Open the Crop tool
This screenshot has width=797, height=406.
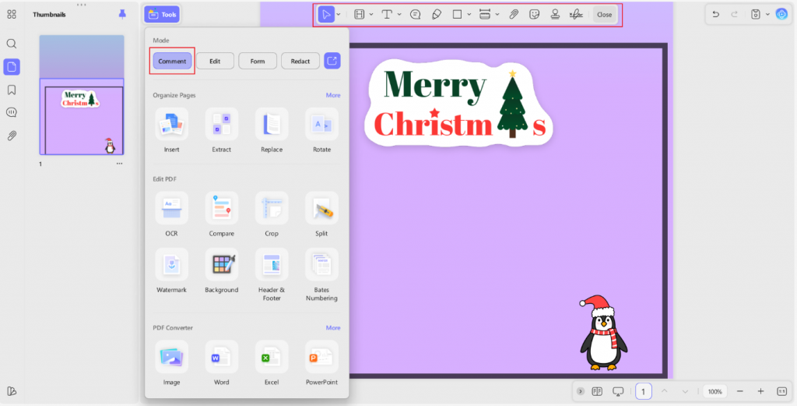tap(272, 214)
